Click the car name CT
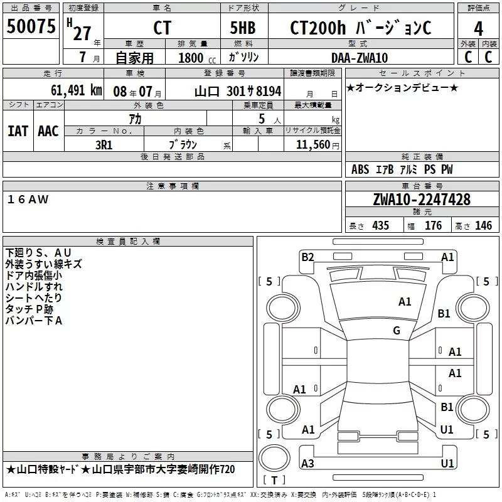Image resolution: width=502 pixels, height=502 pixels. (162, 28)
